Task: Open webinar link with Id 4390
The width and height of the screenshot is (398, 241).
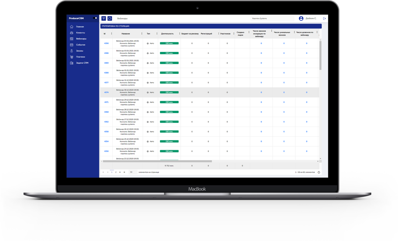Action: pyautogui.click(x=106, y=43)
